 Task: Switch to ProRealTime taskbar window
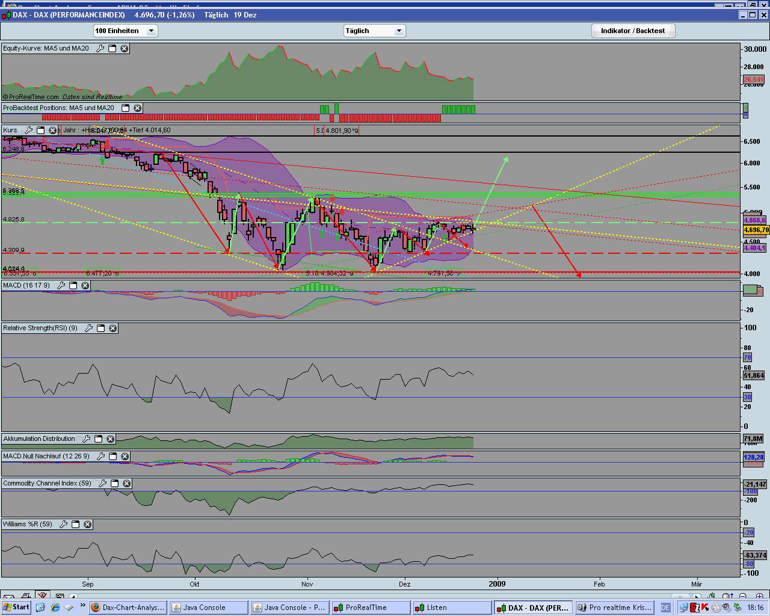[x=371, y=608]
